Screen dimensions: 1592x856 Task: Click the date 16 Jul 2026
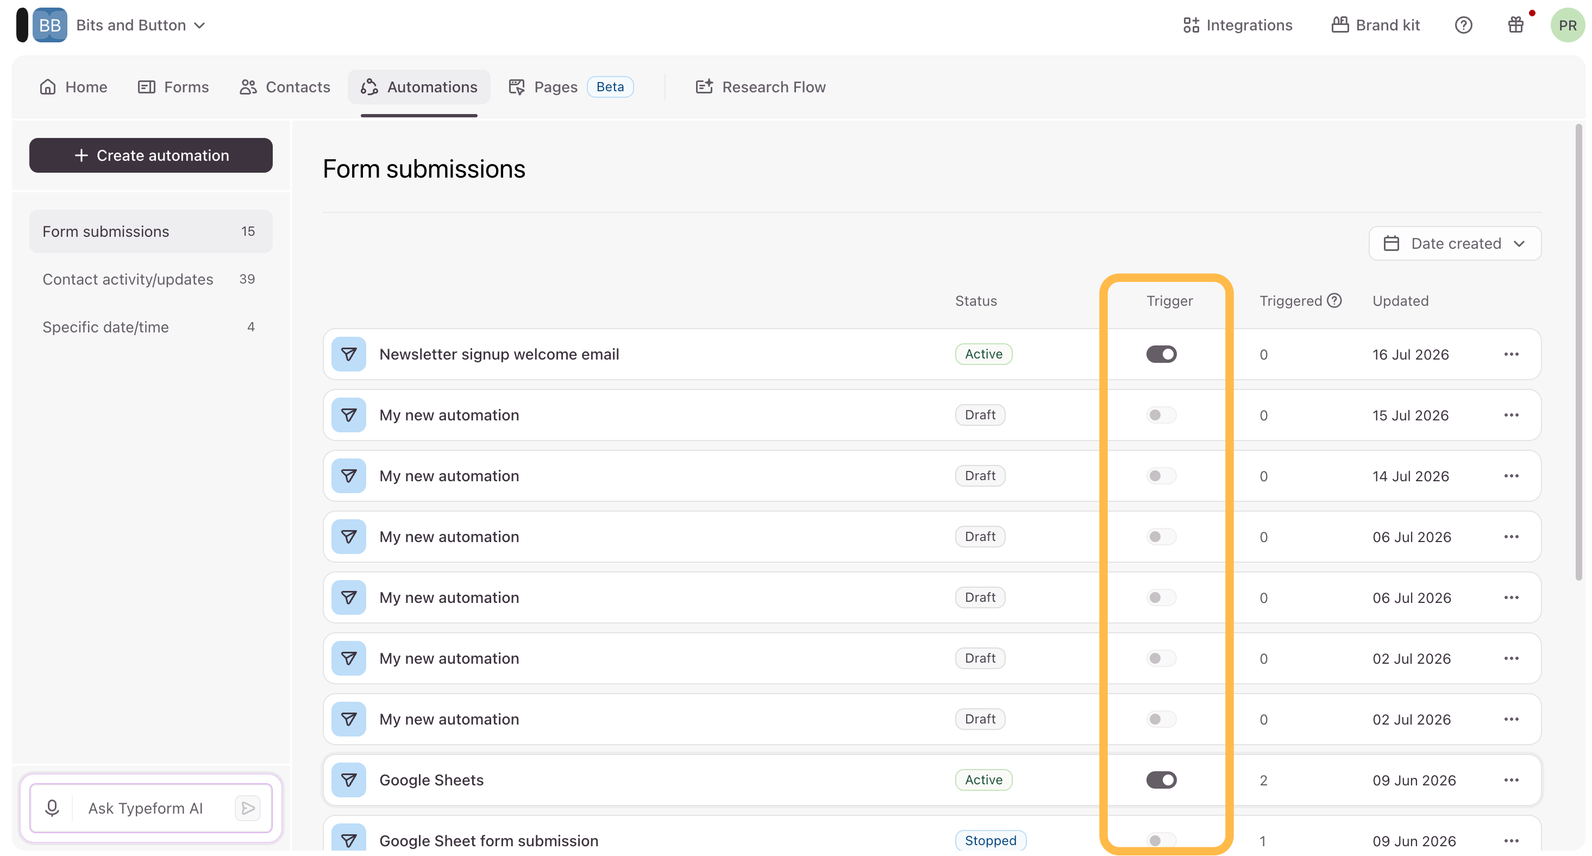(x=1411, y=355)
